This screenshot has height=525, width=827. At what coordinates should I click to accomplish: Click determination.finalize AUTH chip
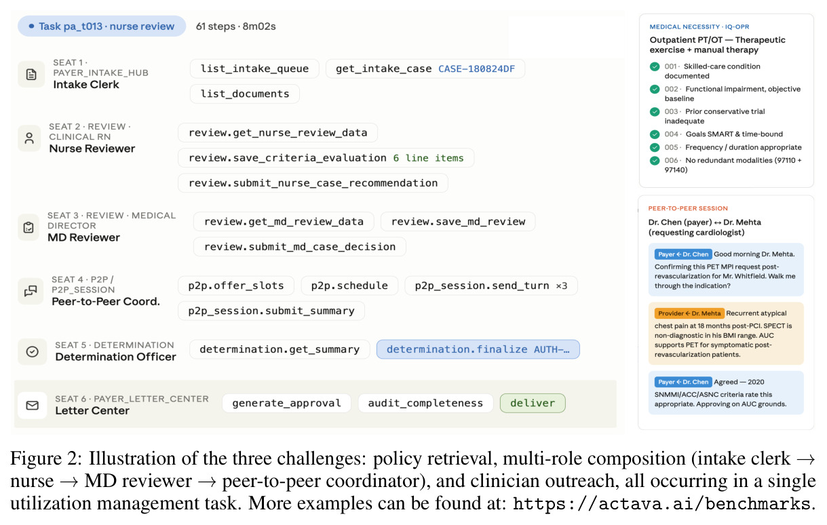[478, 349]
